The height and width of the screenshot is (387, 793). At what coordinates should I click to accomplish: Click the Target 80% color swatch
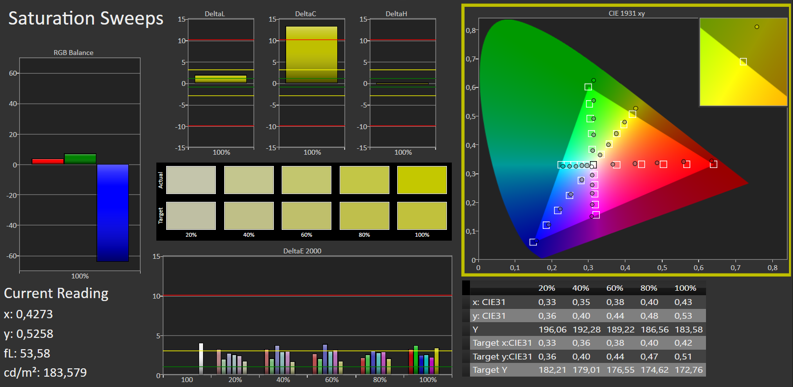(364, 216)
